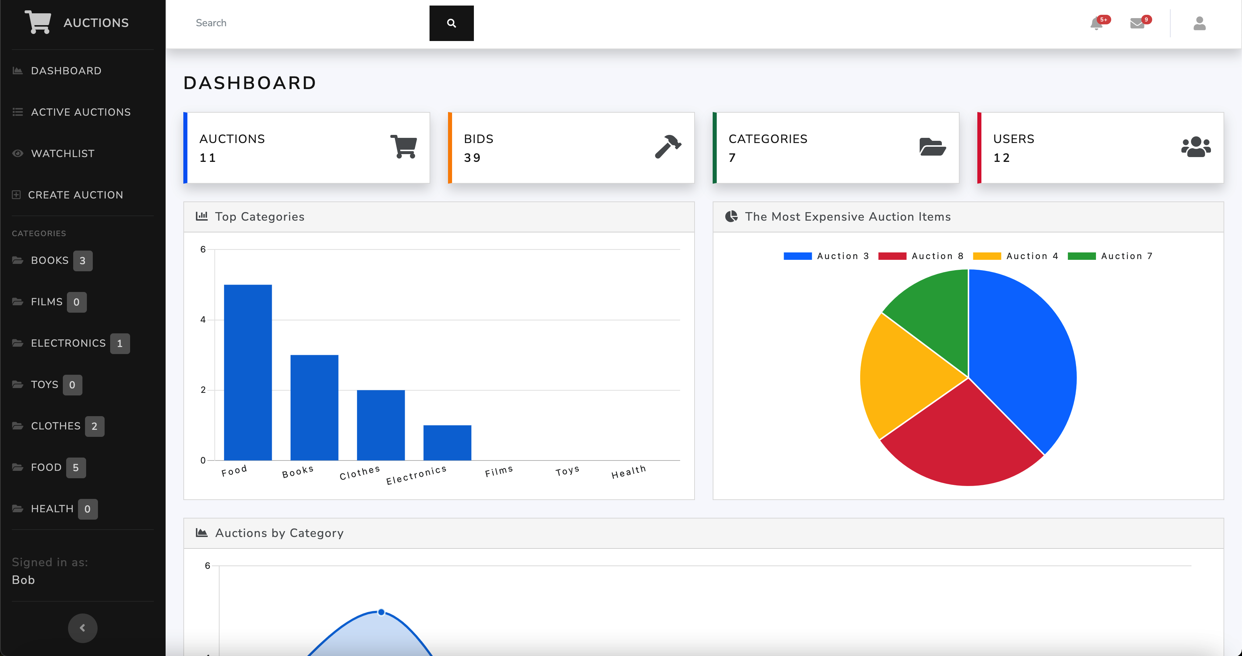This screenshot has height=656, width=1242.
Task: Click the open folder icon in Categories card
Action: tap(933, 147)
